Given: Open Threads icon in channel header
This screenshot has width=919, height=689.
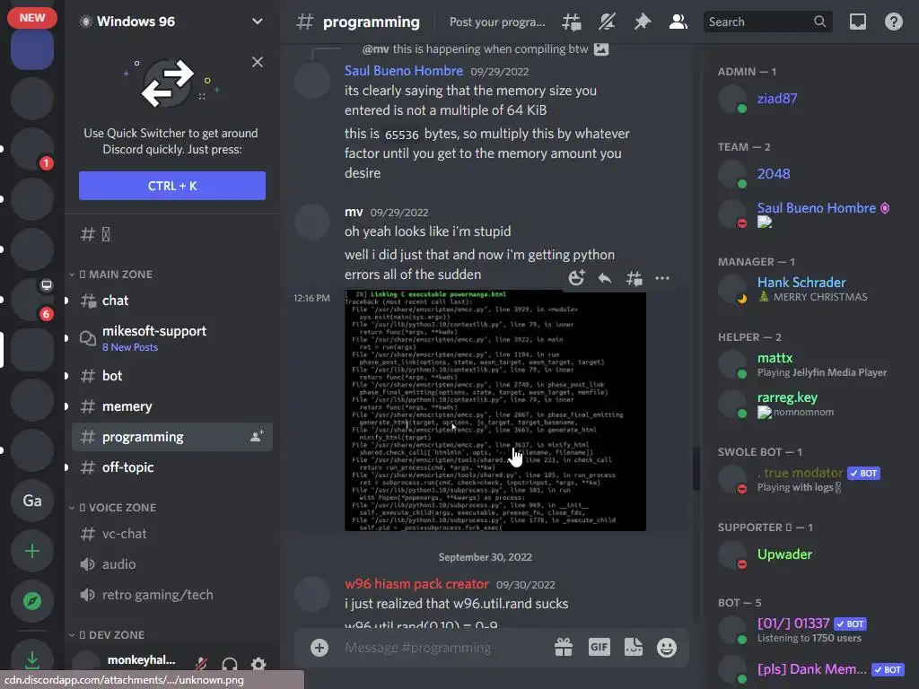Looking at the screenshot, I should (x=572, y=22).
